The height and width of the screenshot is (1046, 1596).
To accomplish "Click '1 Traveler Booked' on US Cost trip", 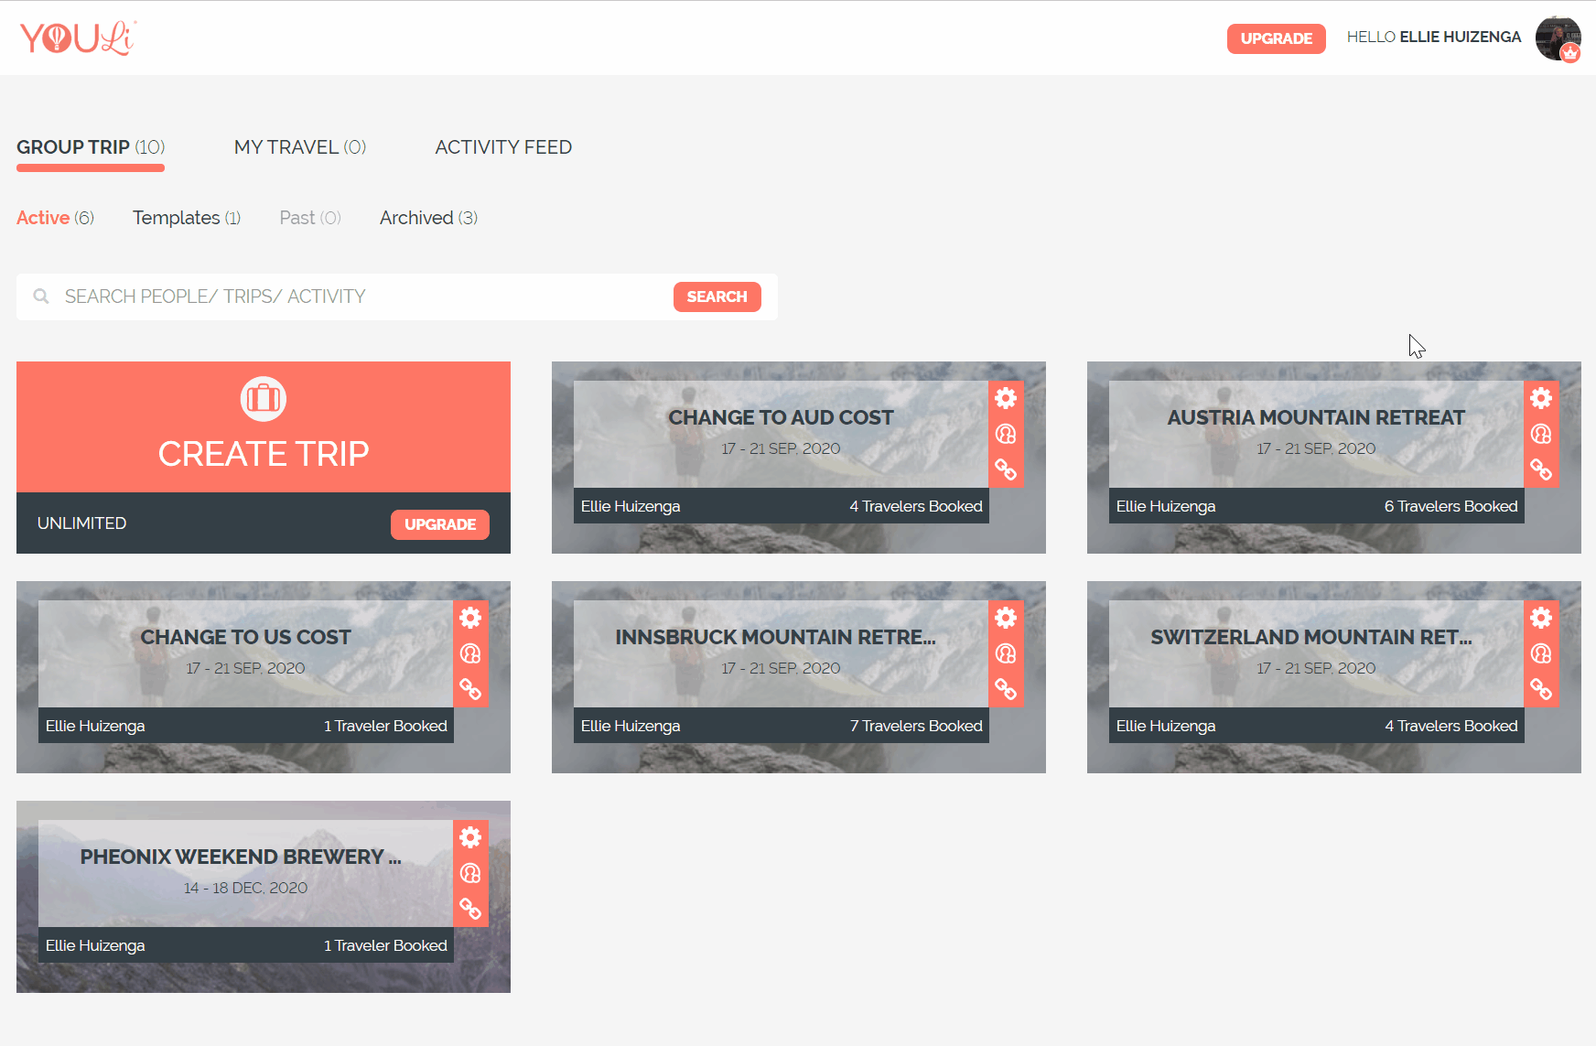I will (385, 726).
